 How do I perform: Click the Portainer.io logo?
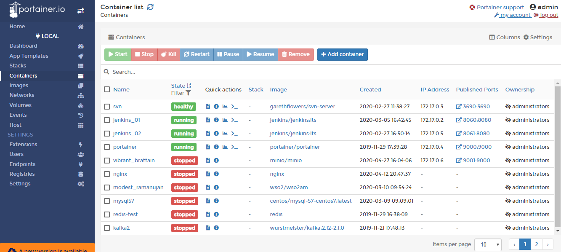click(37, 10)
